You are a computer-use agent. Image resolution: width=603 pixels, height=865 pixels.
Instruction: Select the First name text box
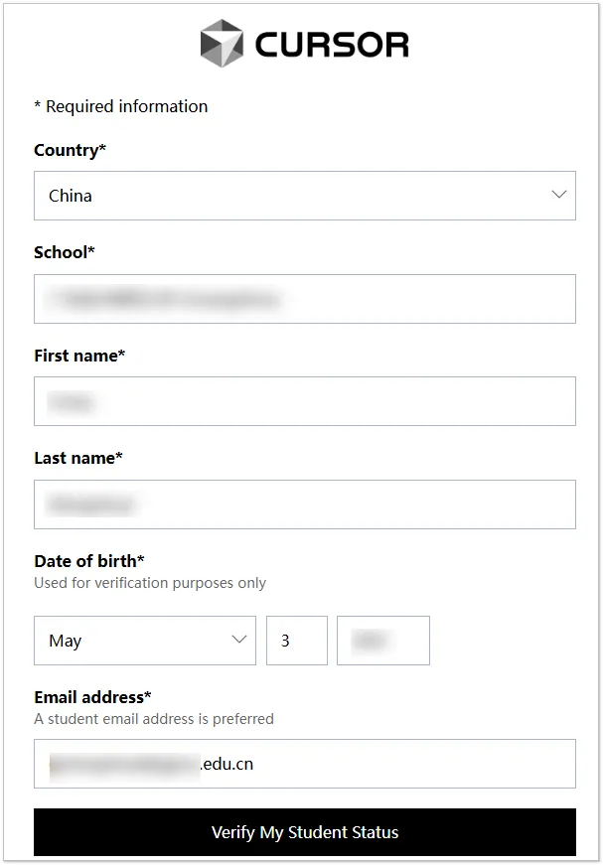click(305, 401)
